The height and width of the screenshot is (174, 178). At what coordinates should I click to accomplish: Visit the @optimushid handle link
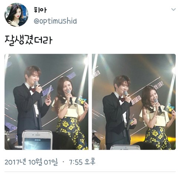coord(55,21)
